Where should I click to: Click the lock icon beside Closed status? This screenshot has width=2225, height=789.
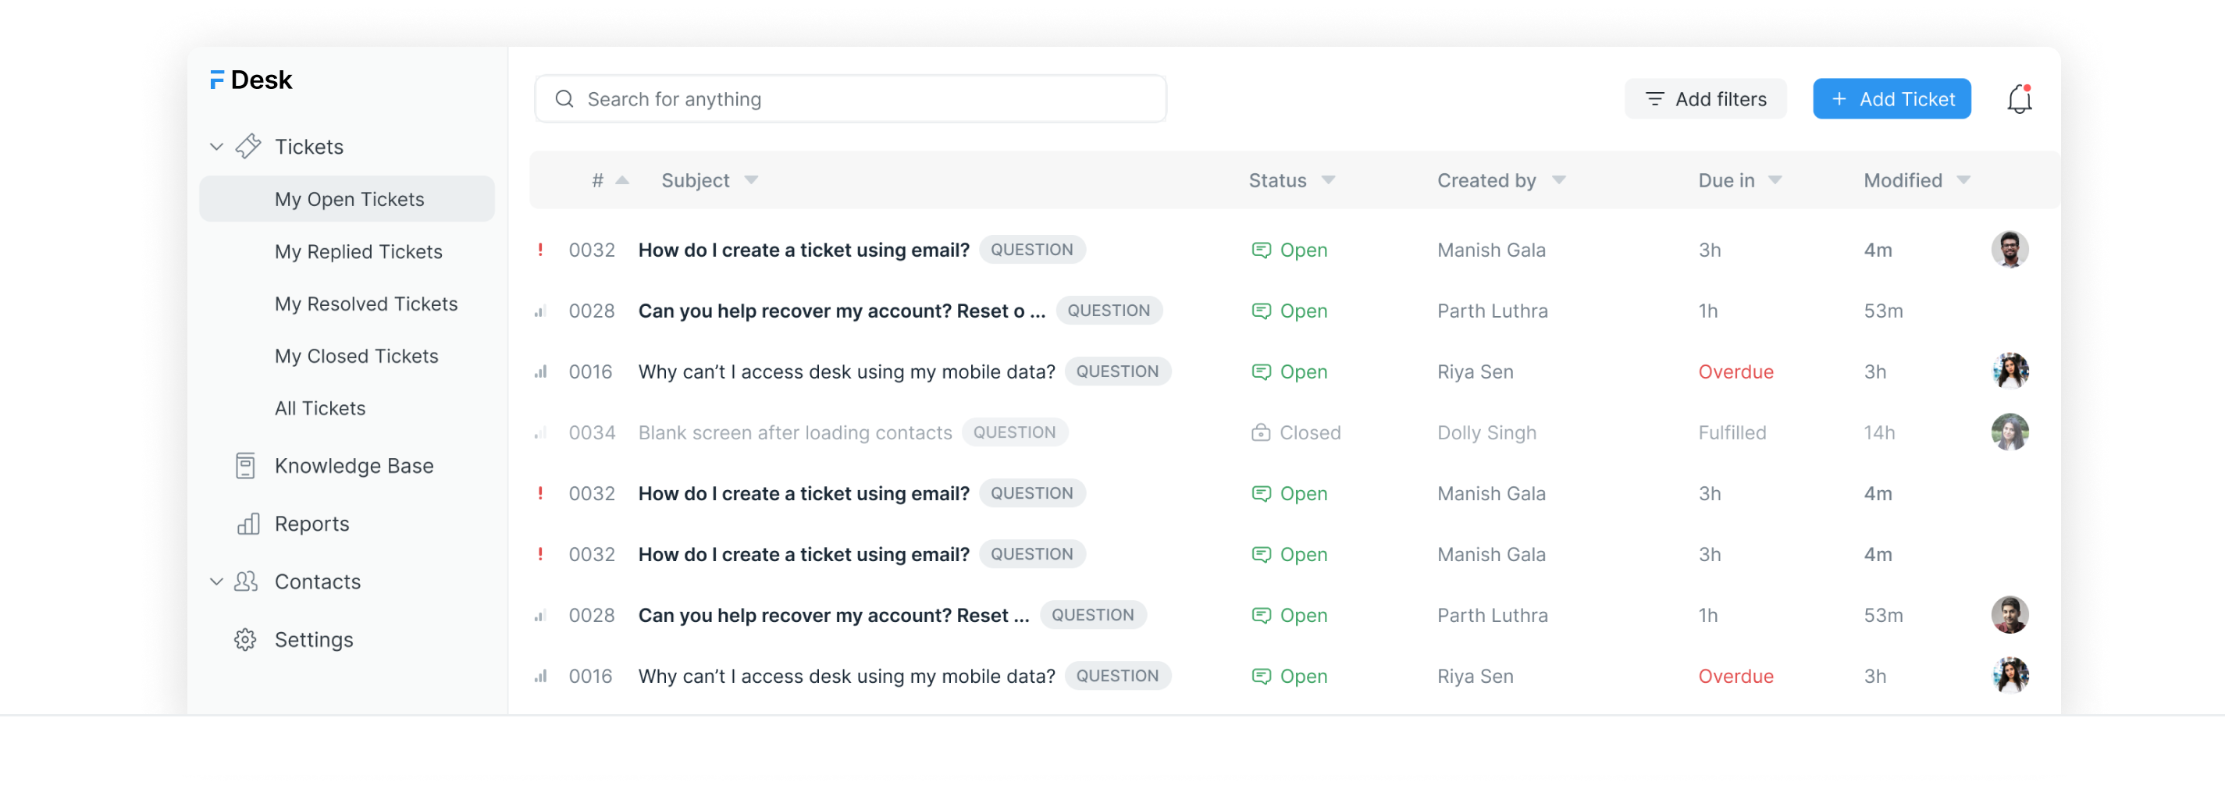click(1260, 432)
